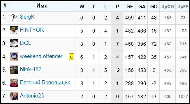The width and height of the screenshot is (190, 104).
Task: Open FINTYOR player name link
Action: (32, 30)
